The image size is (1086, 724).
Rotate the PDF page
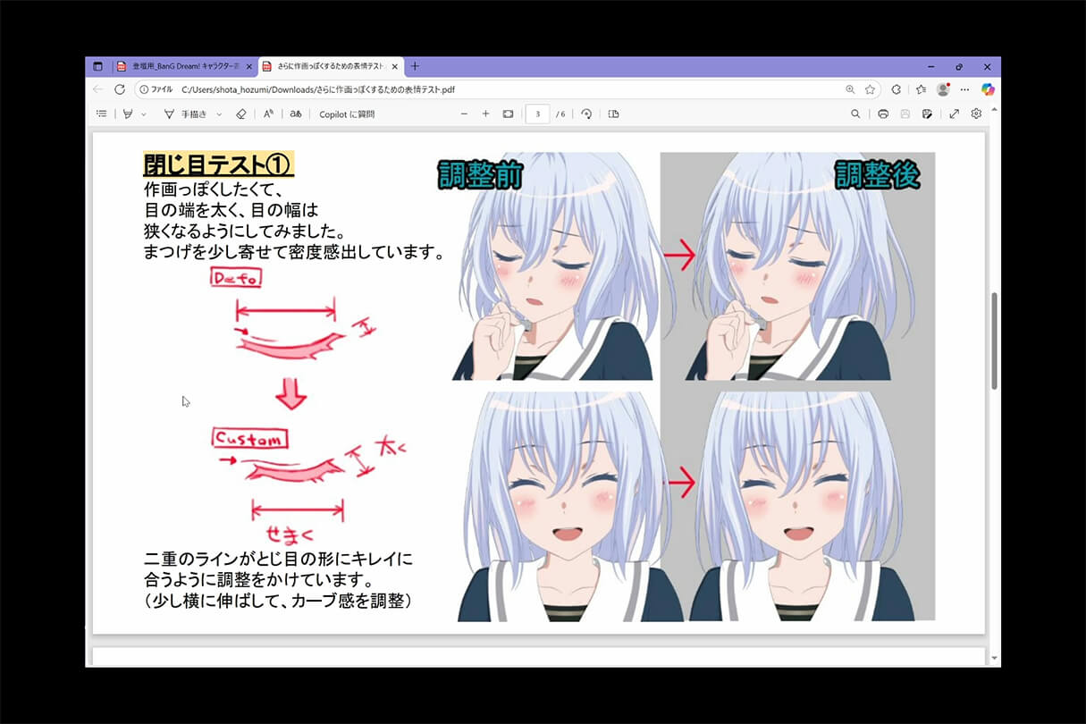click(x=585, y=114)
